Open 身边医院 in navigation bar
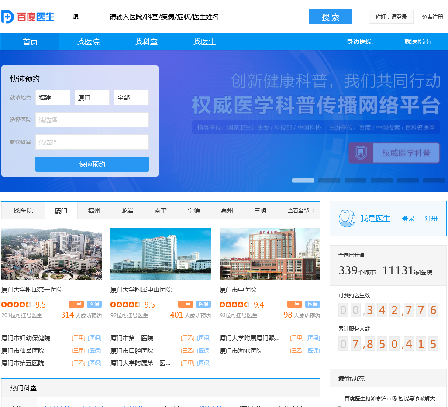 (359, 42)
